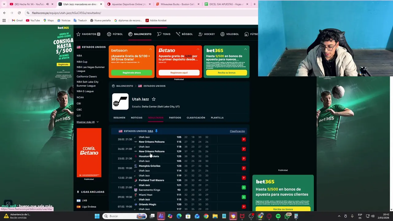Switch to the Plantilla team tab

point(217,118)
